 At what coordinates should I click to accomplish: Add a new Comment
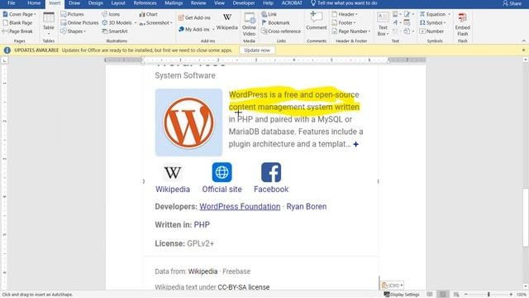coord(317,21)
